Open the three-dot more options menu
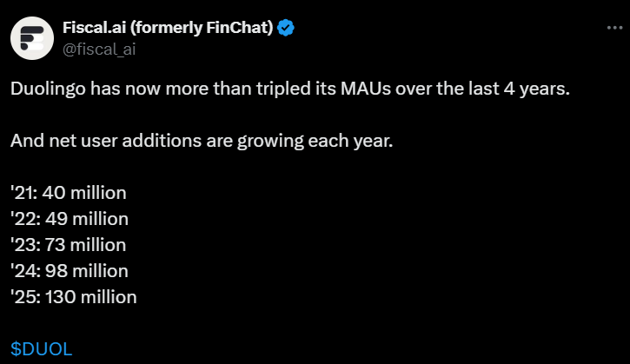Viewport: 630px width, 364px height. 613,29
